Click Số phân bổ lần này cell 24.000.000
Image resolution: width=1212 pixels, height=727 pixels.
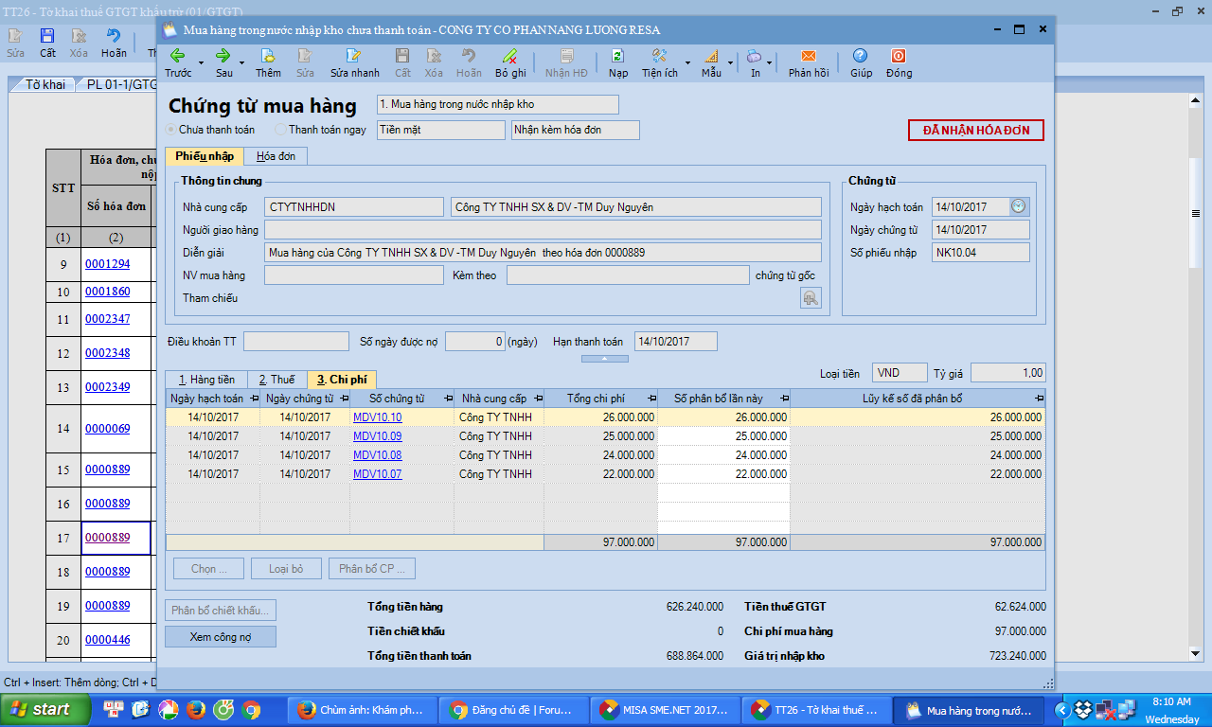723,455
